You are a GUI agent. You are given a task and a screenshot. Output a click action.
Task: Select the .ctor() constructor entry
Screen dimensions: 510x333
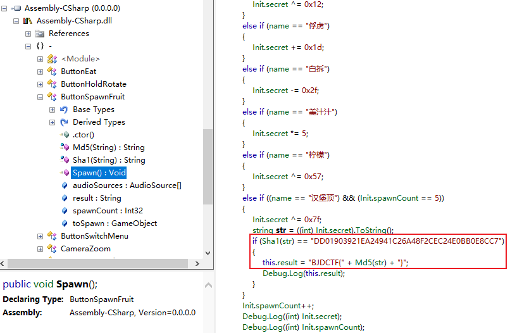[x=84, y=135]
